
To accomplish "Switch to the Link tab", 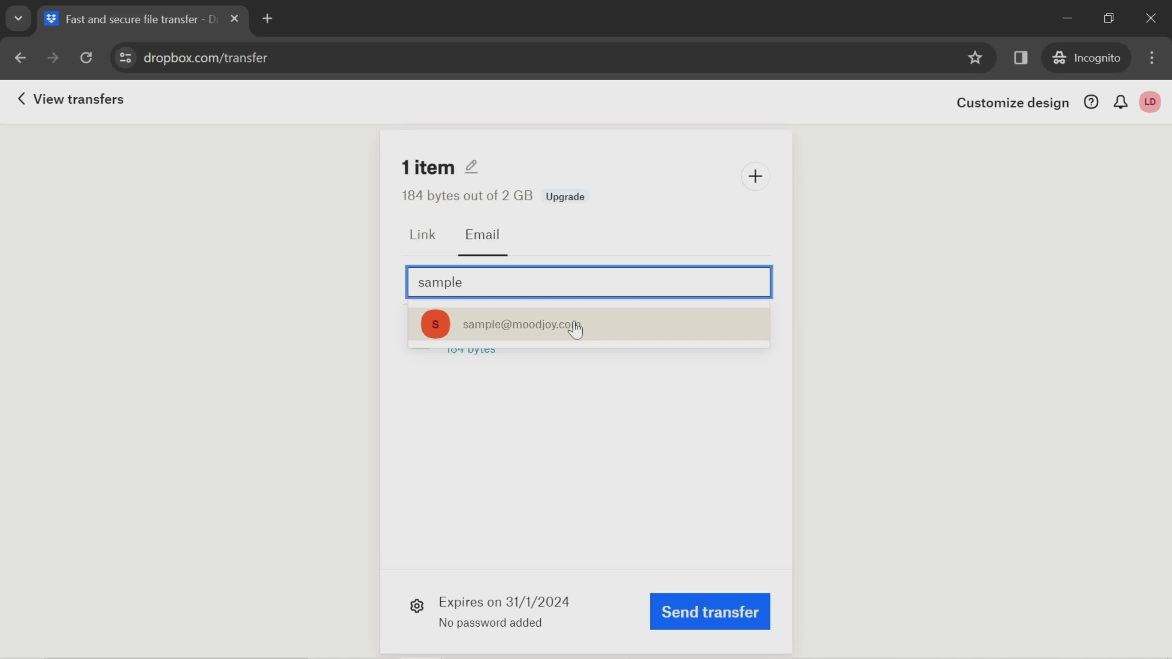I will pyautogui.click(x=422, y=235).
